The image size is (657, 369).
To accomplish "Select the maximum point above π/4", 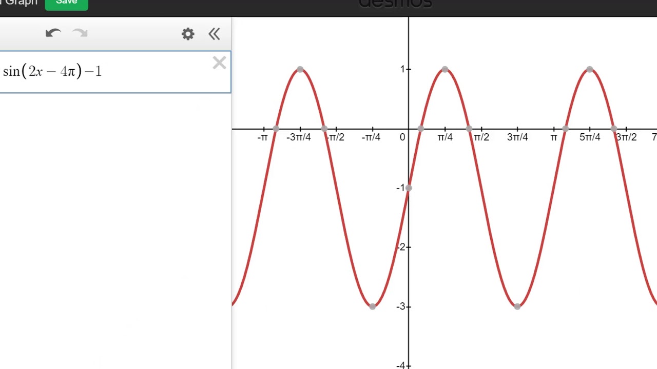I will pyautogui.click(x=445, y=69).
